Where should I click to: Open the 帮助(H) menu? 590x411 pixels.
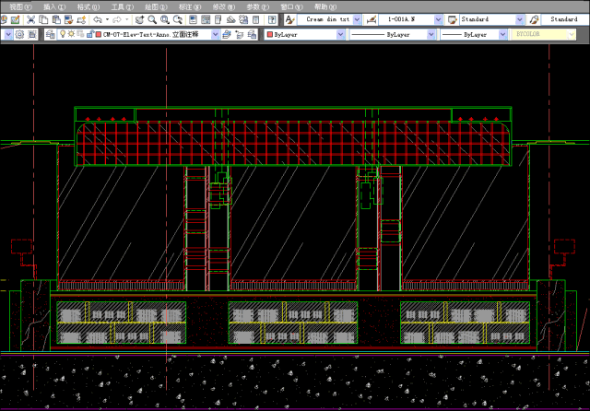(325, 6)
